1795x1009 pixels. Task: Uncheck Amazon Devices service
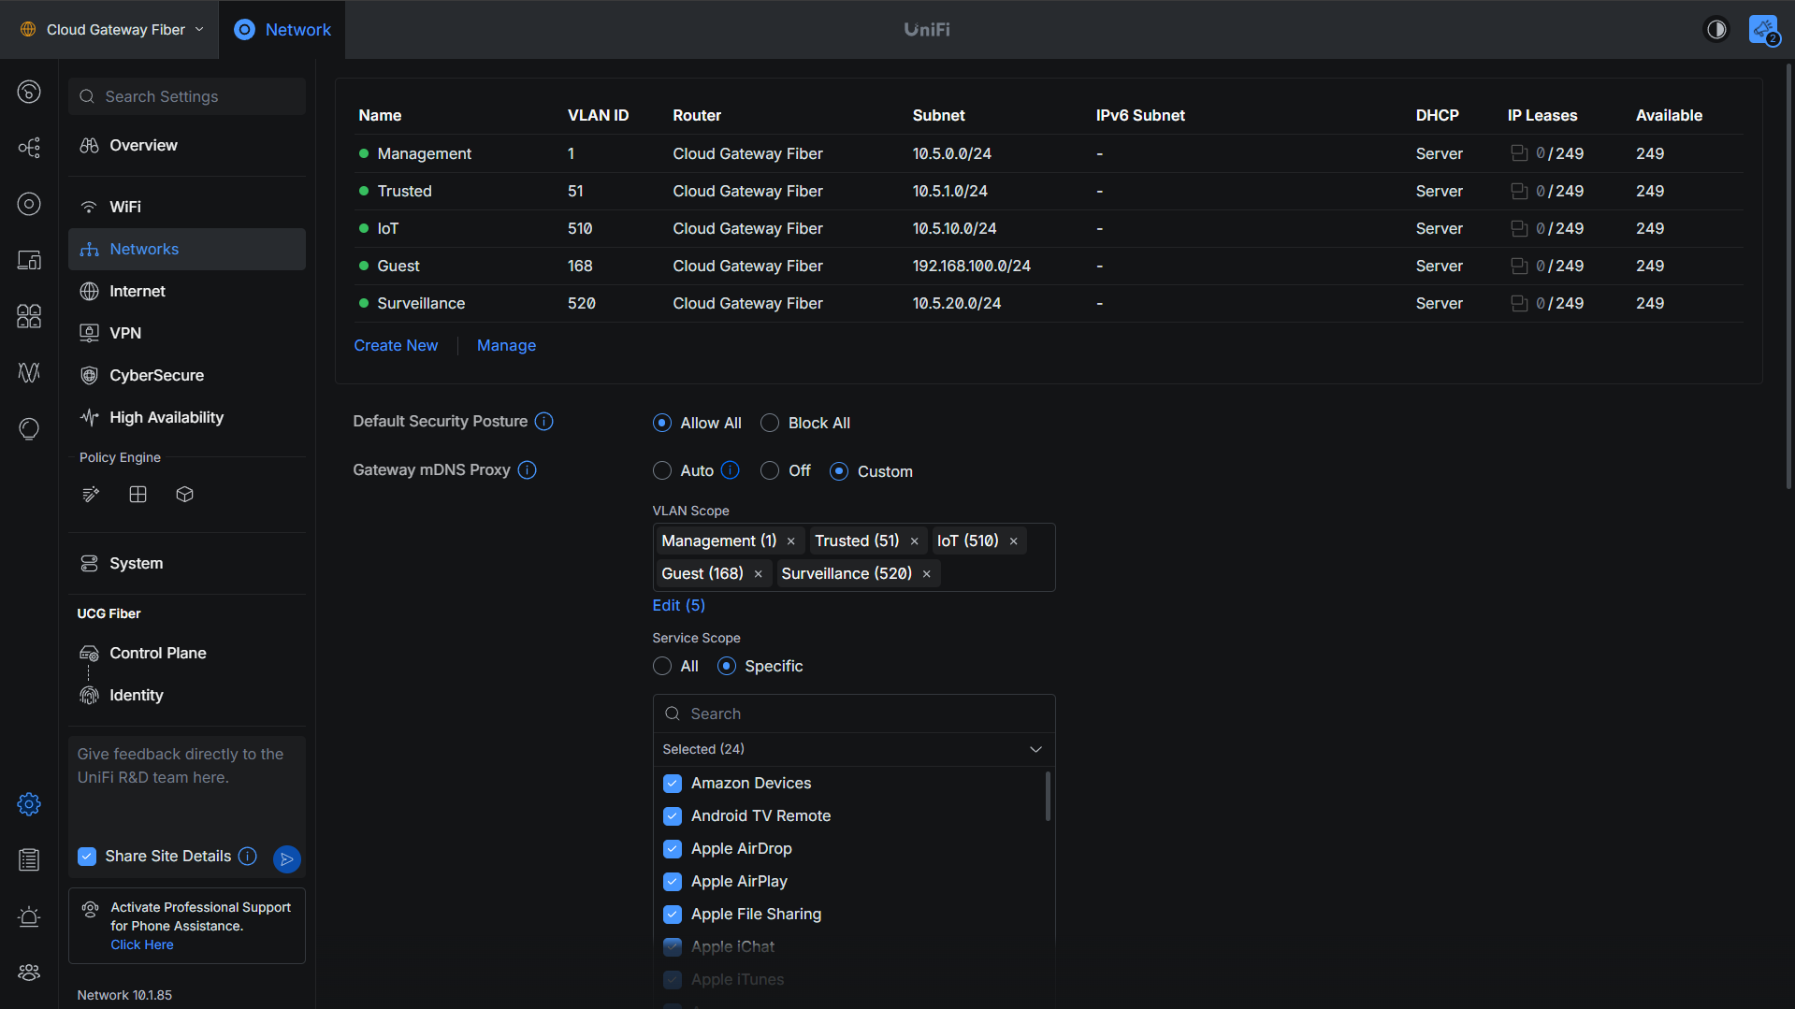[673, 784]
